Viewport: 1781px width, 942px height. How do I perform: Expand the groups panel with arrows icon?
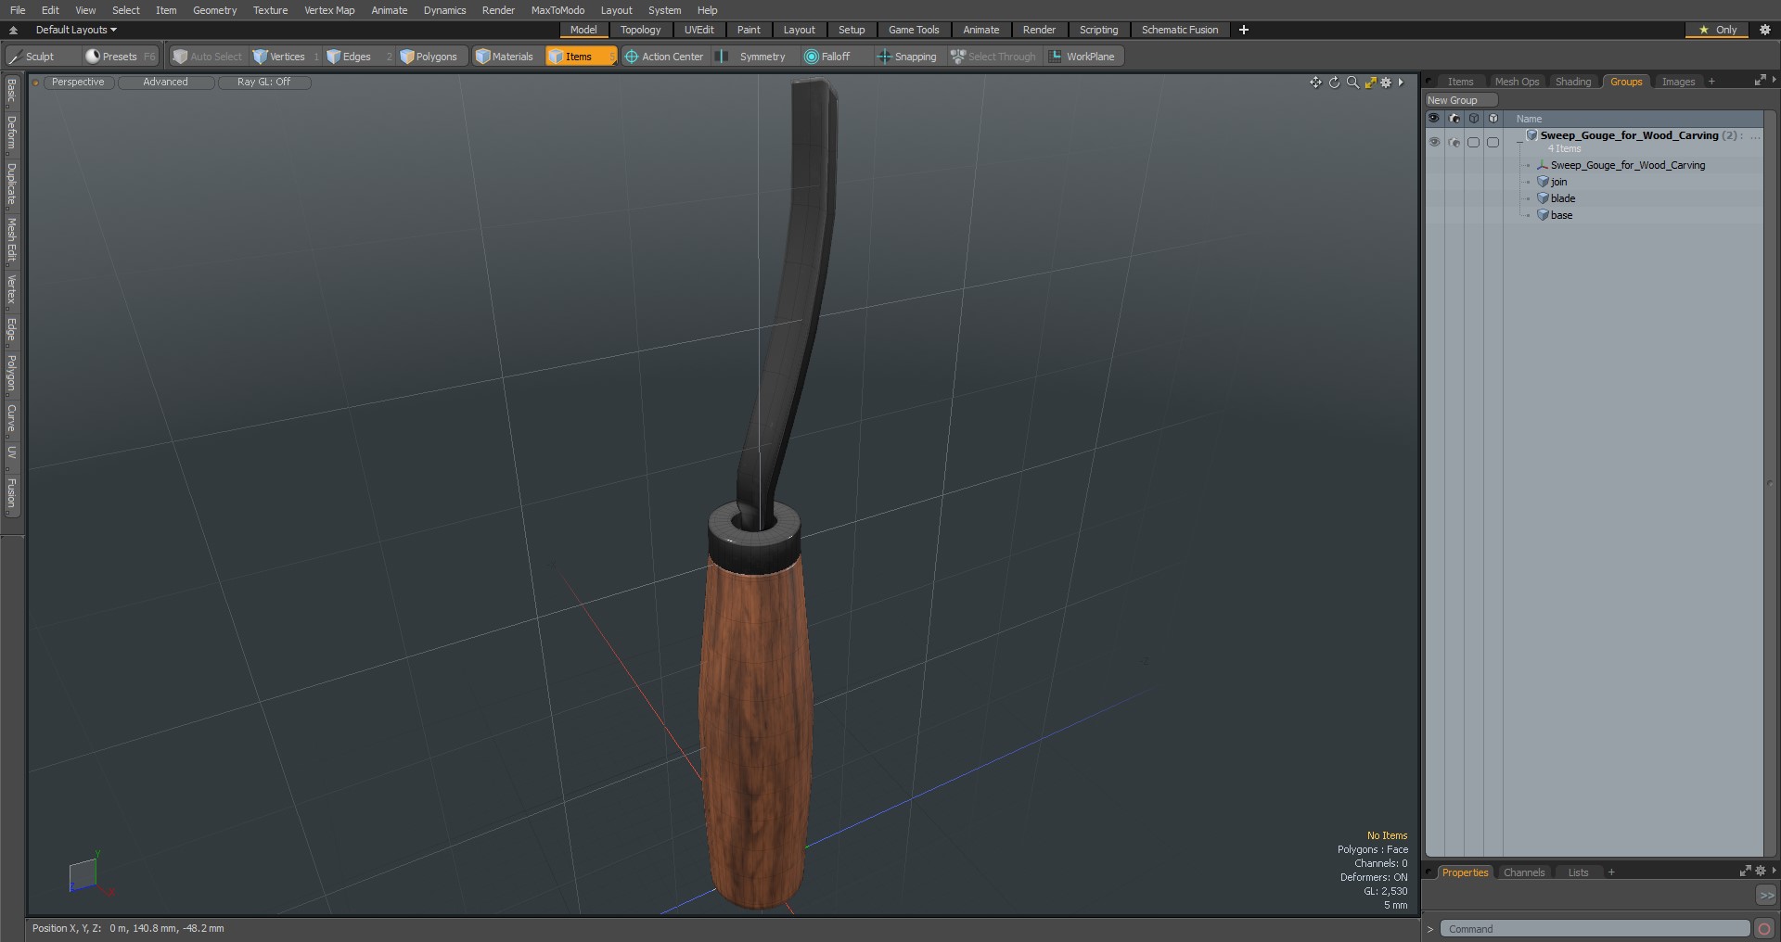pyautogui.click(x=1760, y=81)
